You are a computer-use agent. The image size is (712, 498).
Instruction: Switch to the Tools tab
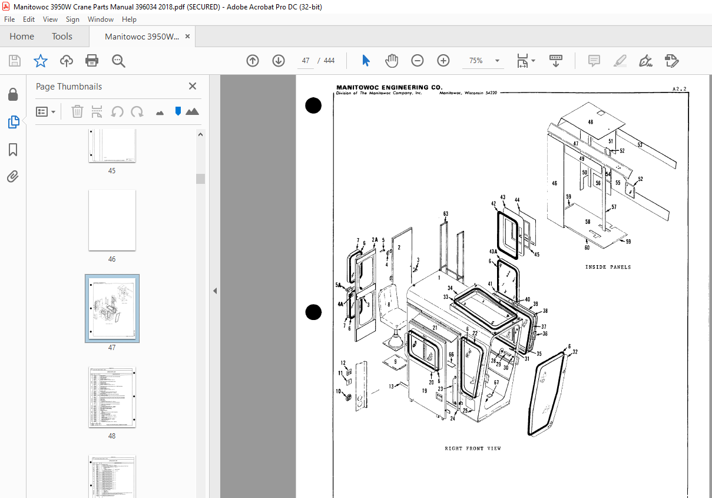click(x=62, y=37)
